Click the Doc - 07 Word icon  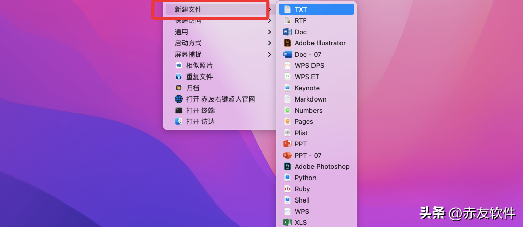click(287, 54)
